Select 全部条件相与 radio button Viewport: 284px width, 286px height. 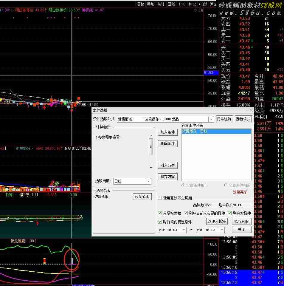(183, 185)
